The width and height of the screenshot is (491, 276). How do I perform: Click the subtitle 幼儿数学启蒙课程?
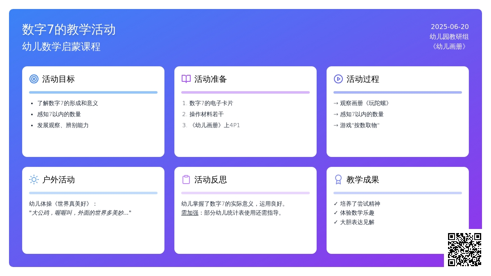coord(61,47)
